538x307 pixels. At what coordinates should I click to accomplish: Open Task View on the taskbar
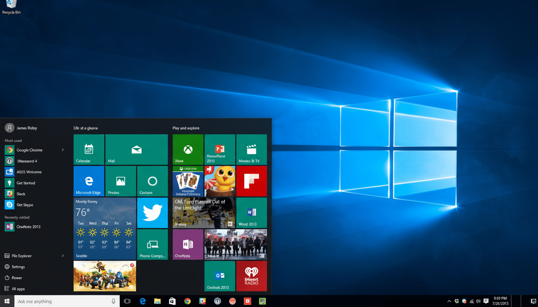coord(127,301)
